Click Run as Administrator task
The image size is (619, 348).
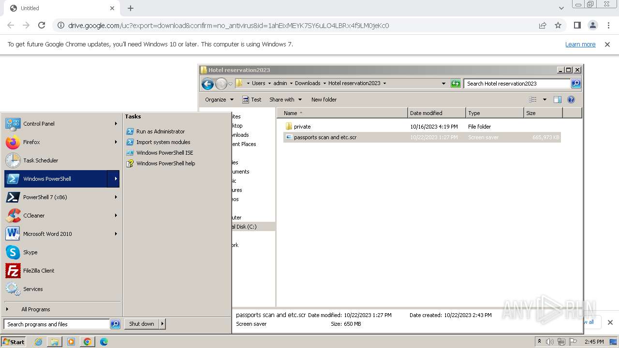pos(160,131)
